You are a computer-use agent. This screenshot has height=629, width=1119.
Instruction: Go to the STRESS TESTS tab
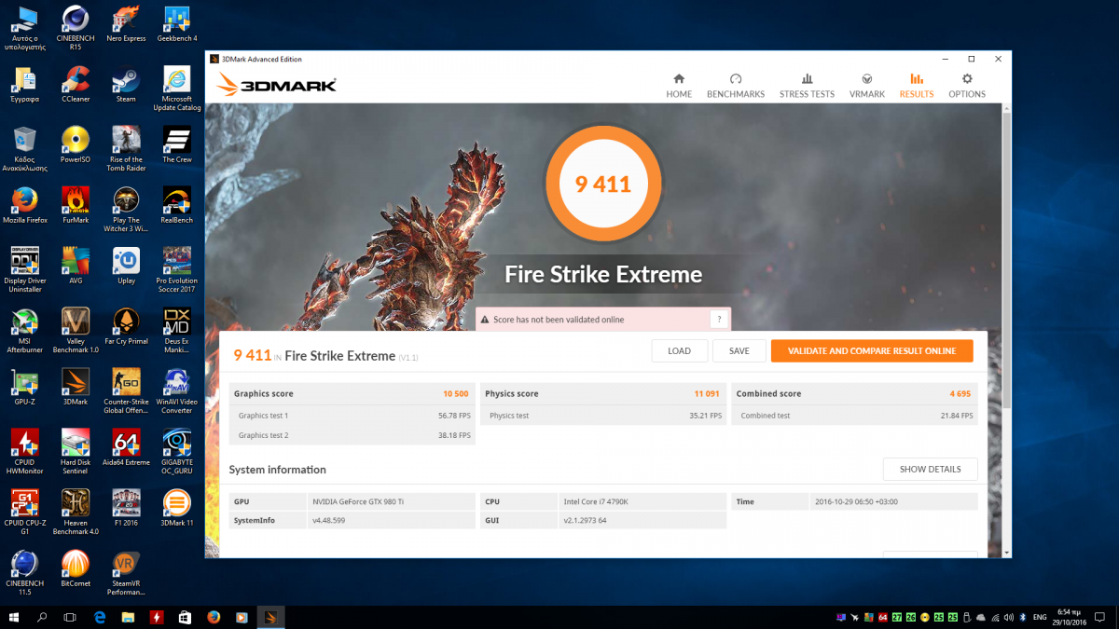pos(807,86)
